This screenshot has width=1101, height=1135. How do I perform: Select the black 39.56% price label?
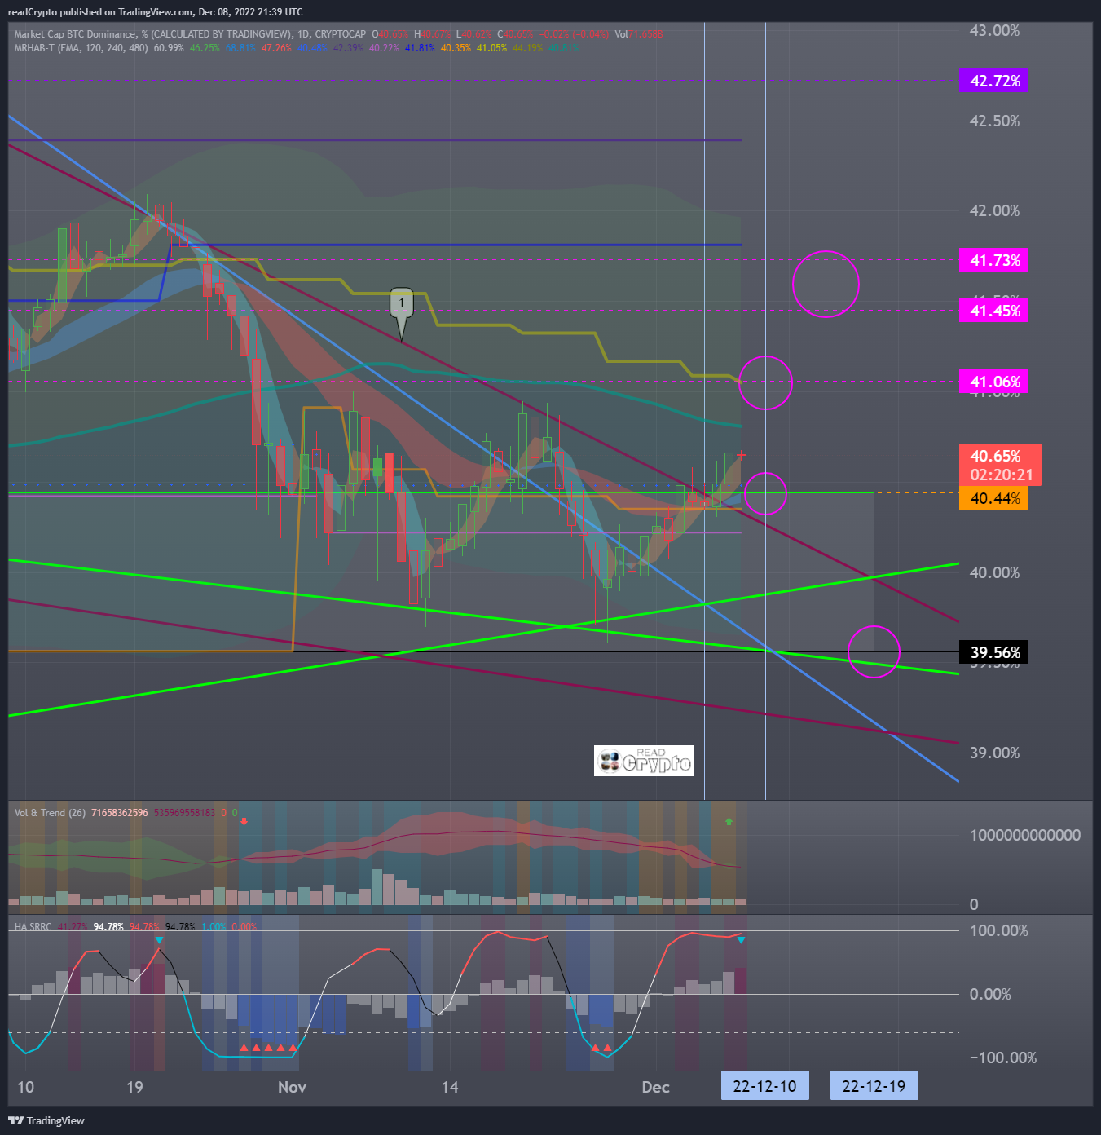pyautogui.click(x=993, y=652)
